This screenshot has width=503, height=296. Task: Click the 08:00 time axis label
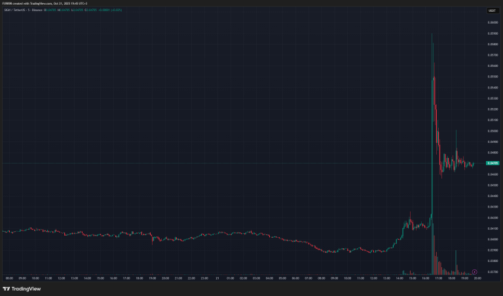[9, 278]
